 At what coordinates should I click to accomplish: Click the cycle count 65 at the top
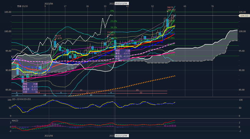(x=185, y=6)
